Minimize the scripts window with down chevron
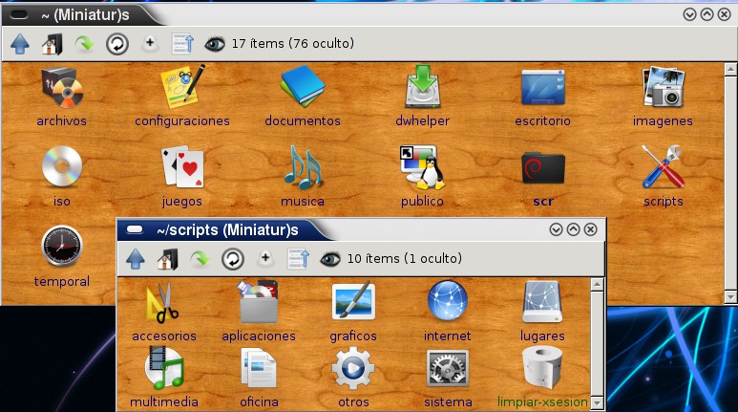 (x=556, y=229)
